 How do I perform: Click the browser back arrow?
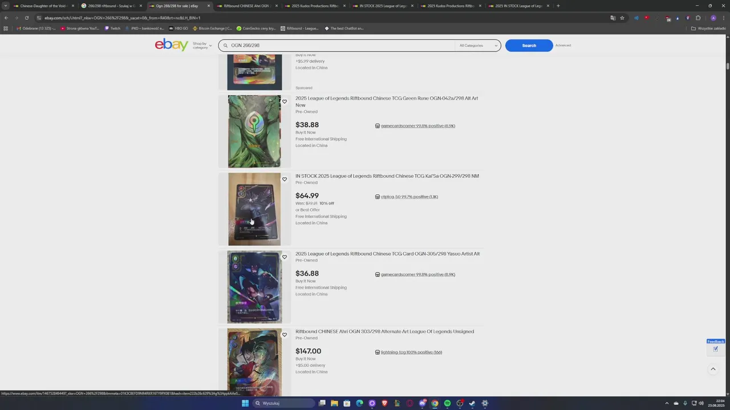click(x=6, y=18)
